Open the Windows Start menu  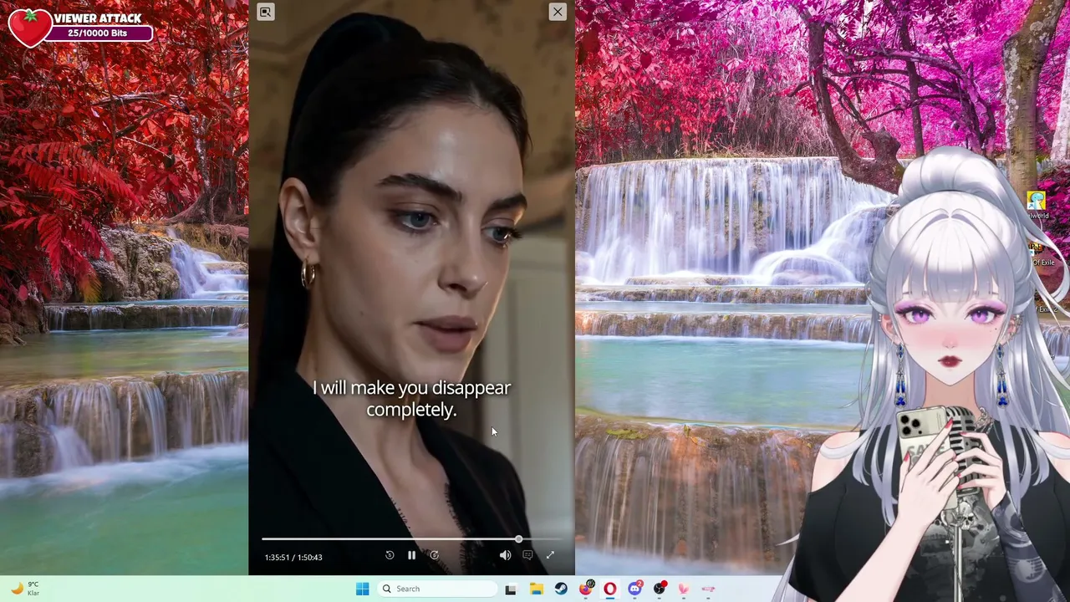point(362,589)
